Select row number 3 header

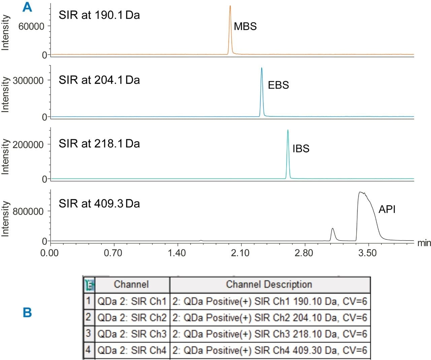pyautogui.click(x=89, y=333)
